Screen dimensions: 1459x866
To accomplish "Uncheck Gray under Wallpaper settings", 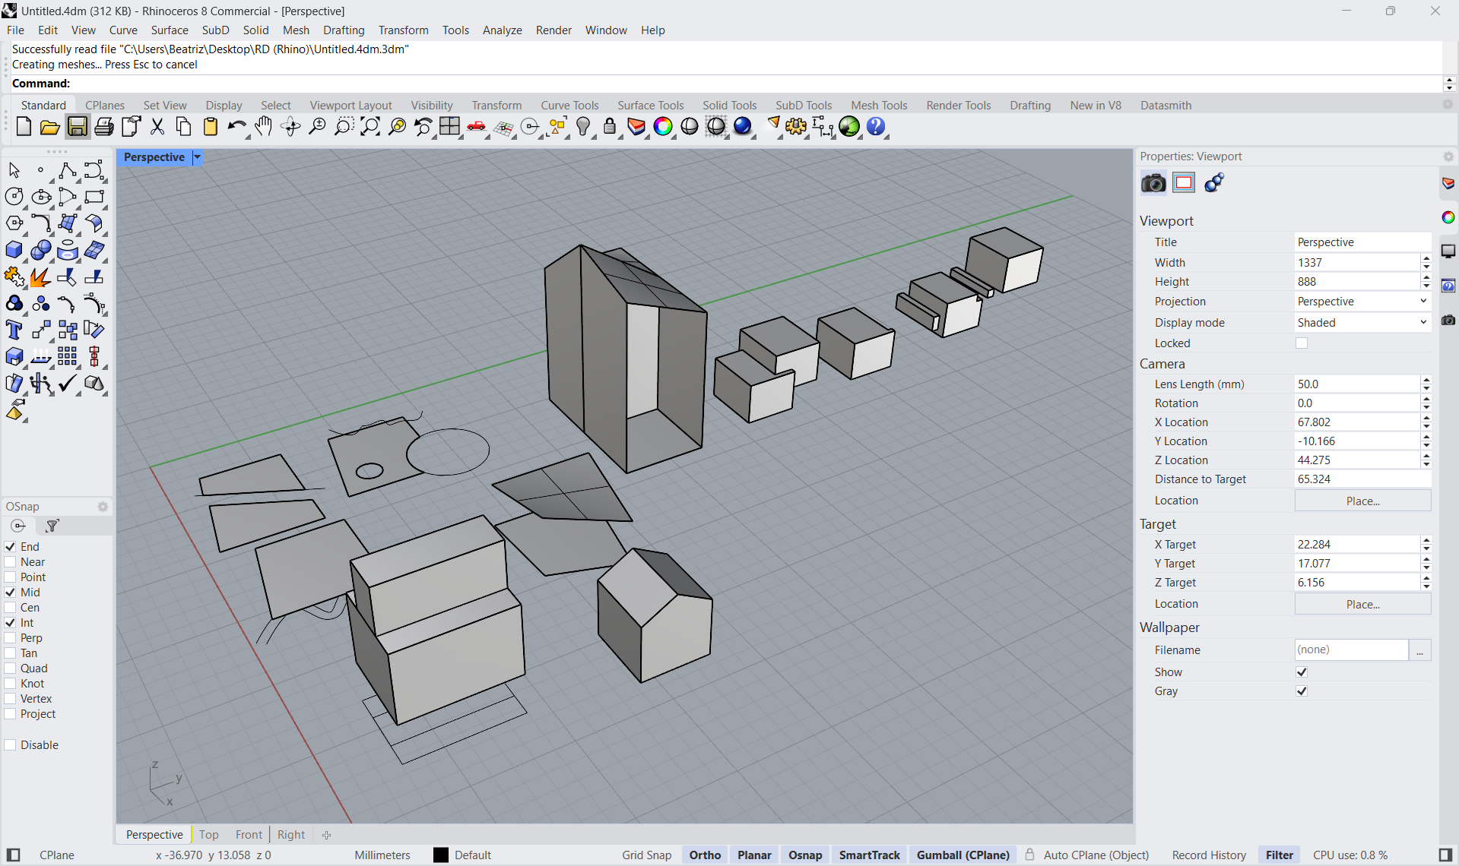I will coord(1302,691).
